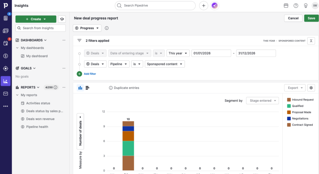
Task: Click the Duplicate entries info label
Action: coord(124,88)
